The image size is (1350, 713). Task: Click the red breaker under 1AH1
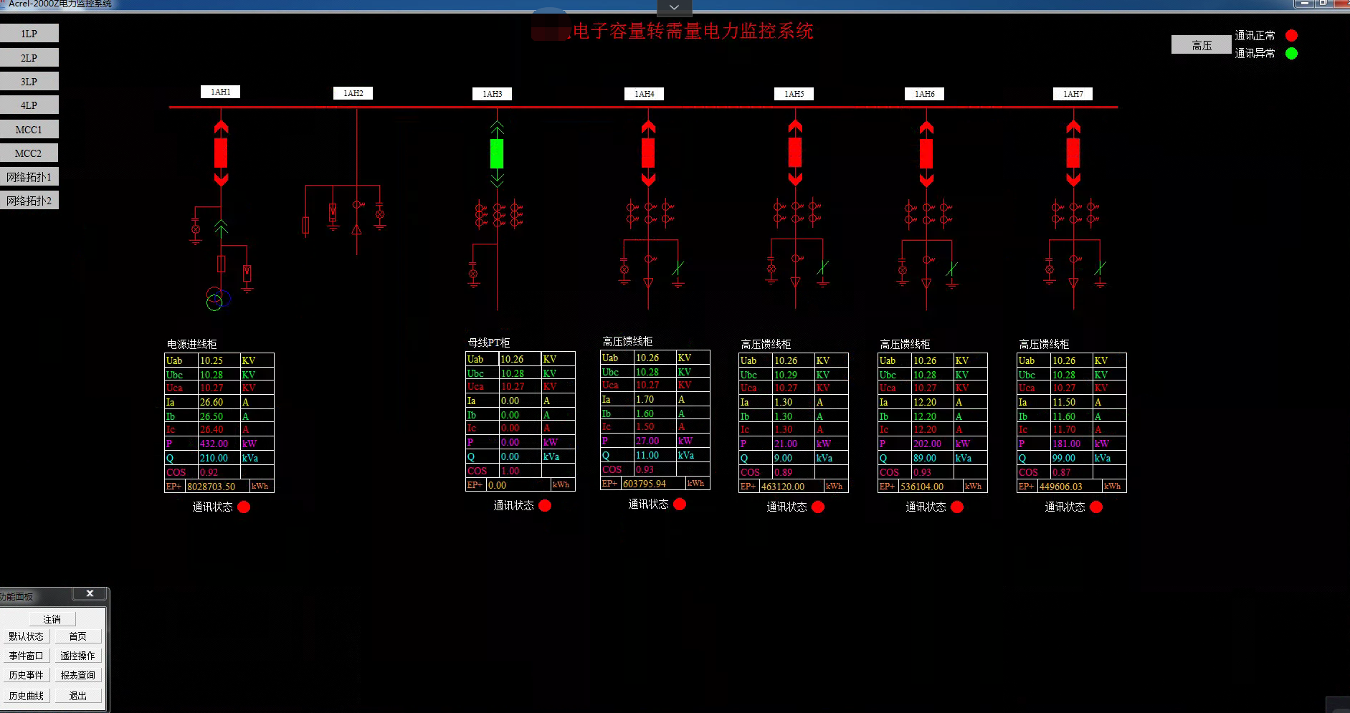pyautogui.click(x=221, y=153)
